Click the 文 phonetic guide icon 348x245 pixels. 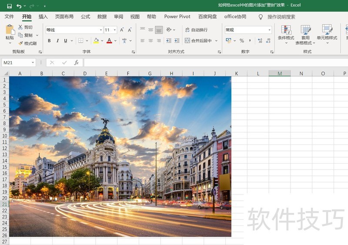tap(124, 40)
